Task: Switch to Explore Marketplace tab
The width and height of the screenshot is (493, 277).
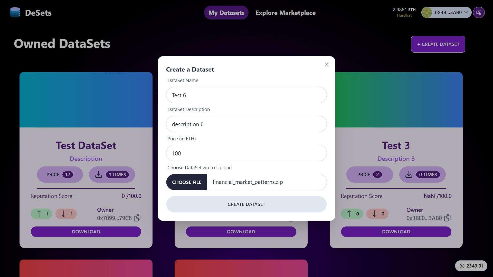Action: point(286,13)
